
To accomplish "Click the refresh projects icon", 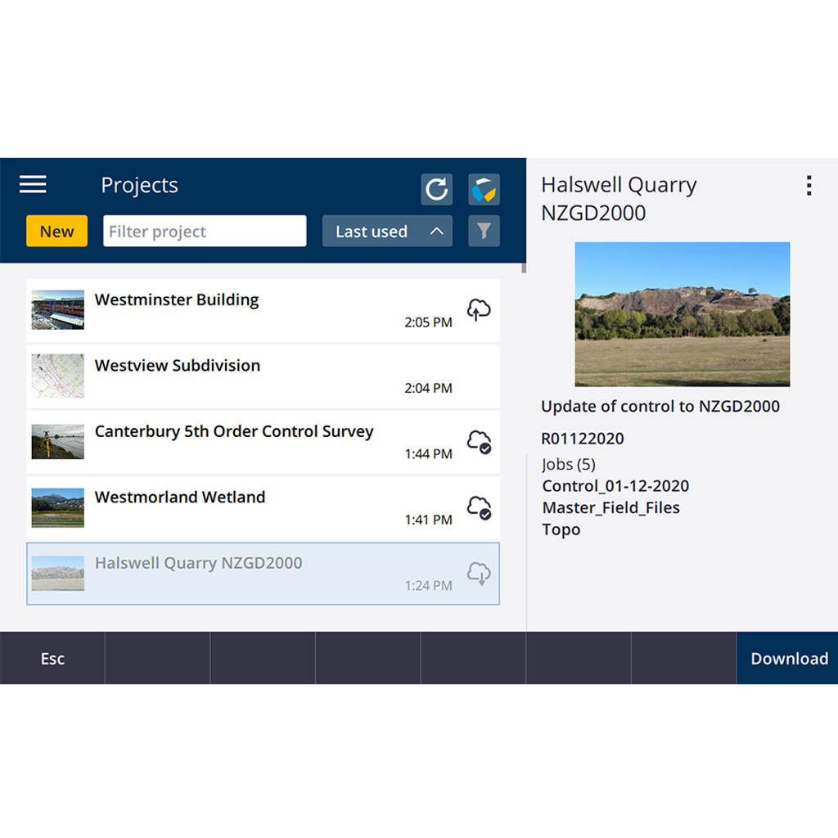I will coord(436,189).
